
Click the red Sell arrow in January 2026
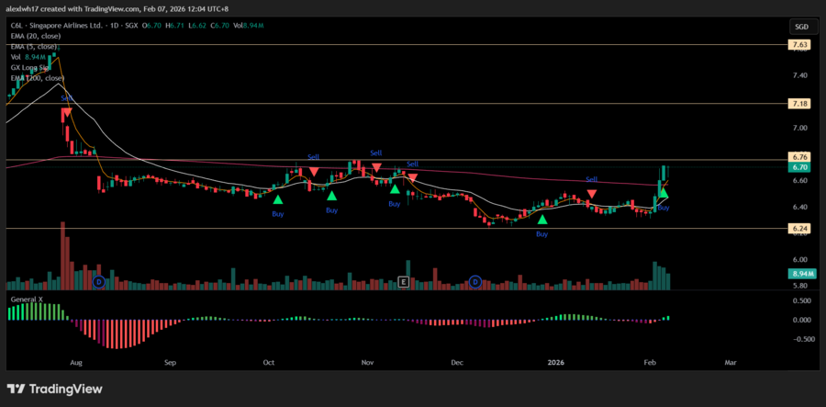pos(592,194)
